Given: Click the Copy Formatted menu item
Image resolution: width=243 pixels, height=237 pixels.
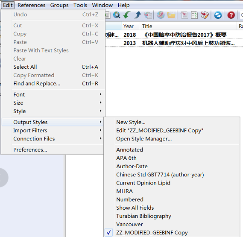Looking at the screenshot, I should pos(53,75).
